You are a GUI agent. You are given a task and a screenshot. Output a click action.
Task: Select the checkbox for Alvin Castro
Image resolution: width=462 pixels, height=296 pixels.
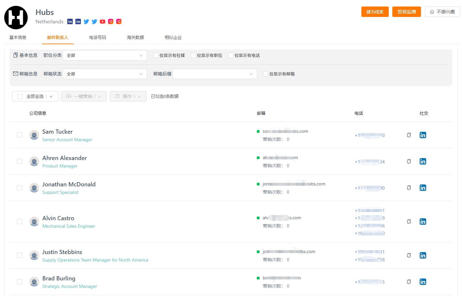pos(20,222)
